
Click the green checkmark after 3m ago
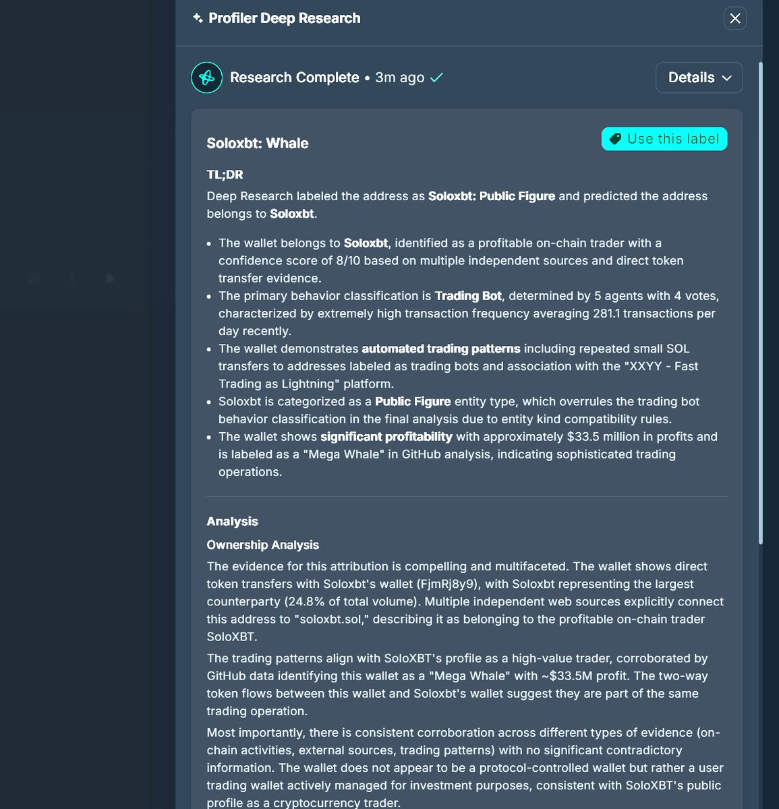point(437,78)
